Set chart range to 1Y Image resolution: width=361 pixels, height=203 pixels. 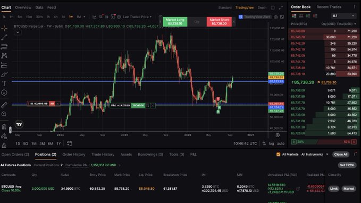pyautogui.click(x=58, y=143)
